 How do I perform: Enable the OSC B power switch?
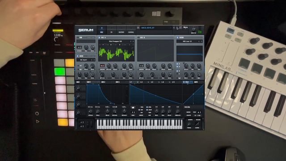point(139,38)
